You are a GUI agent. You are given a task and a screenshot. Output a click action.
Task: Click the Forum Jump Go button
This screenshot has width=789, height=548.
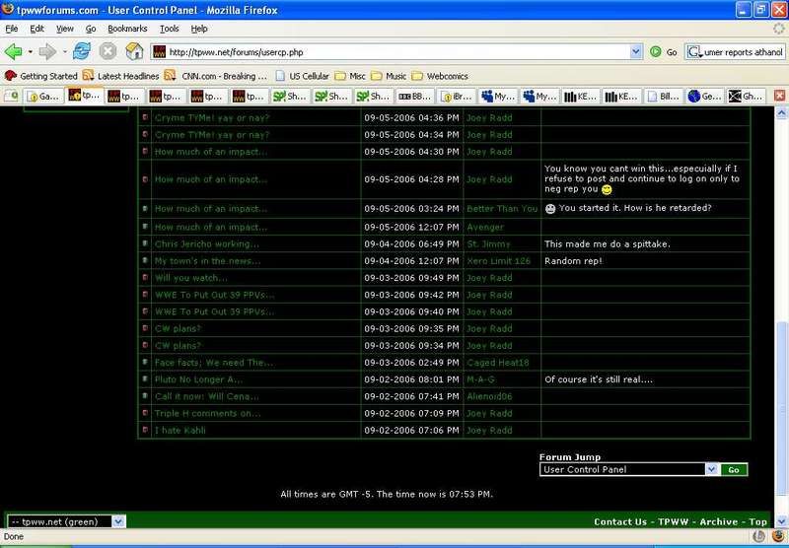coord(734,470)
